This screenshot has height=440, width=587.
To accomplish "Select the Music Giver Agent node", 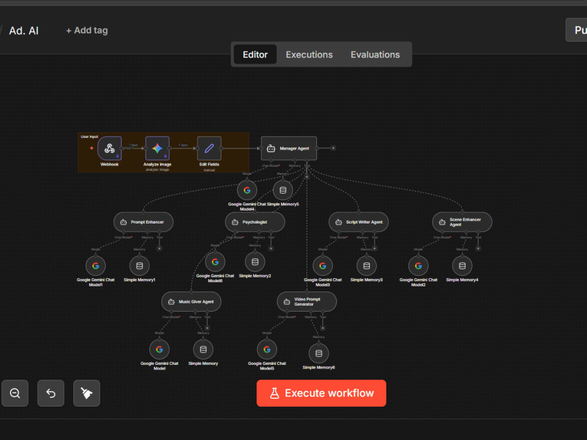I will tap(191, 302).
